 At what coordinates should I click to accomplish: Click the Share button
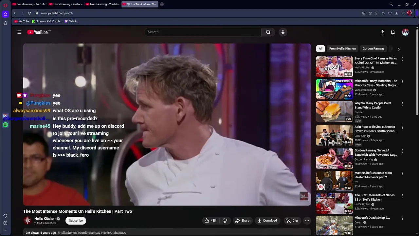(242, 221)
